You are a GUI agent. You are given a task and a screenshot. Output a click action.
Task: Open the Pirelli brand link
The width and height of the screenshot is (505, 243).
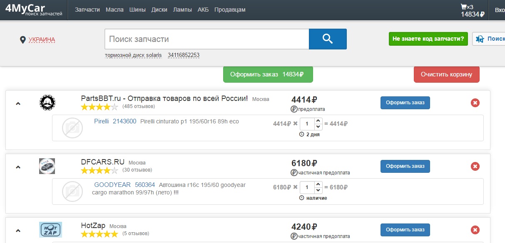tap(101, 121)
